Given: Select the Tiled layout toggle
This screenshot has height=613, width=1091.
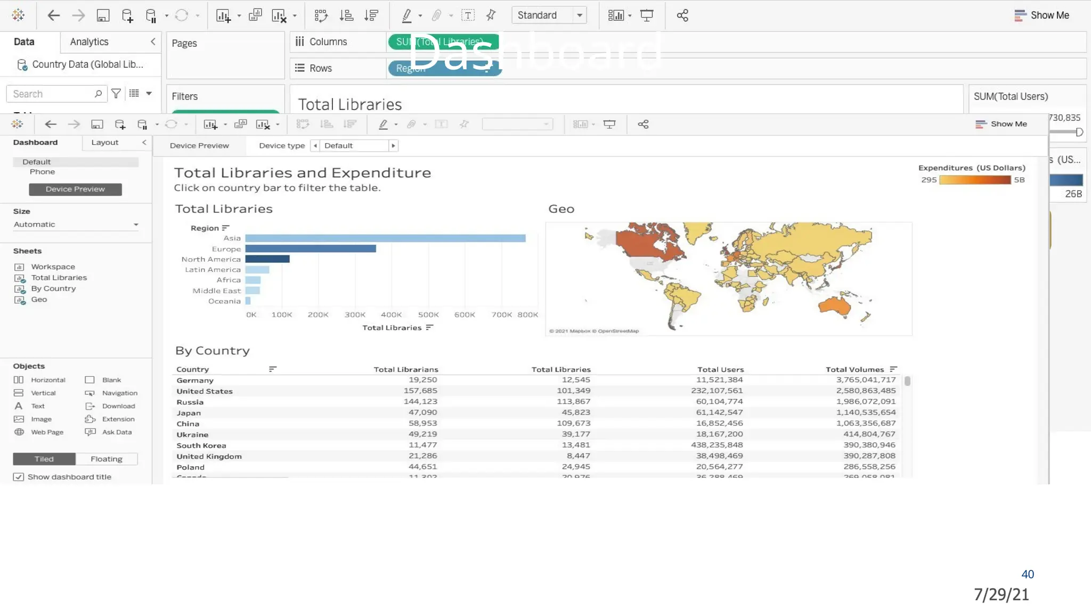Looking at the screenshot, I should [x=44, y=459].
